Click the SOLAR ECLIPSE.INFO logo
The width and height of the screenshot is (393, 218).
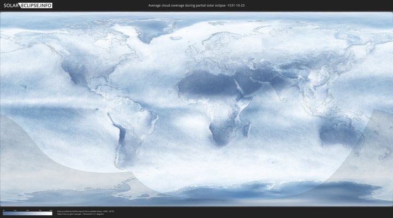[x=27, y=5]
